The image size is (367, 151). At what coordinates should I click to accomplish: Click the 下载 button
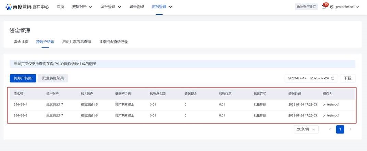[x=347, y=78]
